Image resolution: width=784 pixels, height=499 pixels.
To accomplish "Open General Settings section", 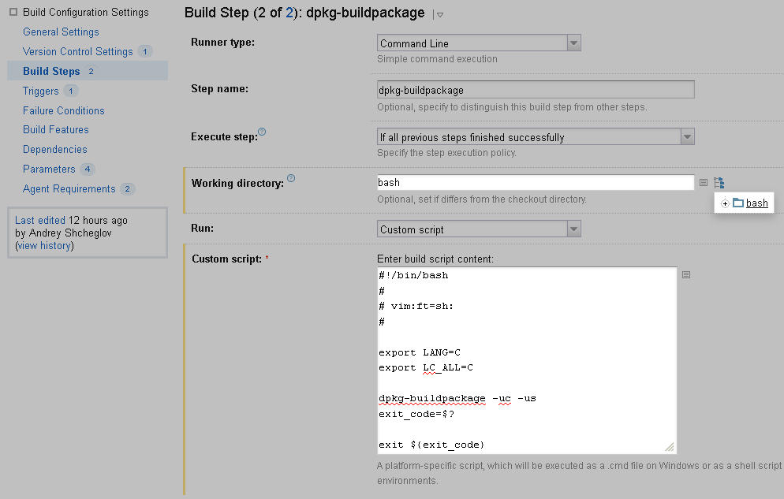I will pyautogui.click(x=61, y=32).
